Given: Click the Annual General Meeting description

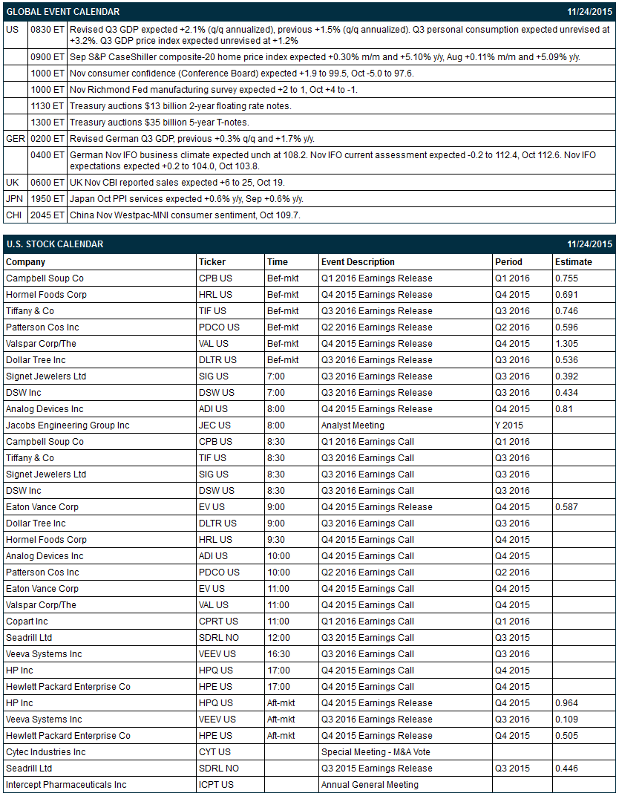Looking at the screenshot, I should coord(370,785).
